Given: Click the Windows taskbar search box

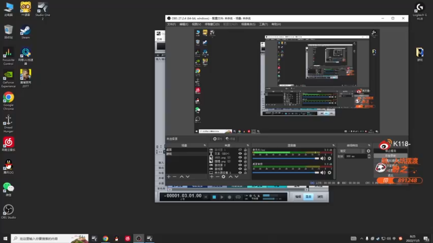Looking at the screenshot, I should [x=50, y=239].
